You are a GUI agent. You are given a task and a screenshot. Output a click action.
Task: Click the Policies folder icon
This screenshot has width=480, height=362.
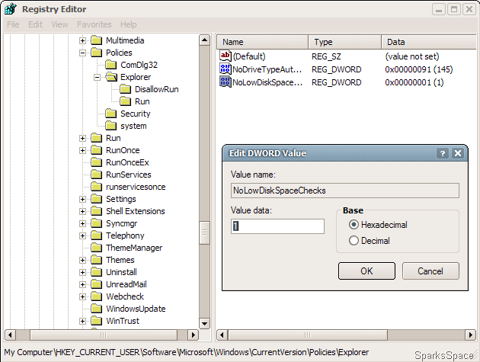(97, 53)
